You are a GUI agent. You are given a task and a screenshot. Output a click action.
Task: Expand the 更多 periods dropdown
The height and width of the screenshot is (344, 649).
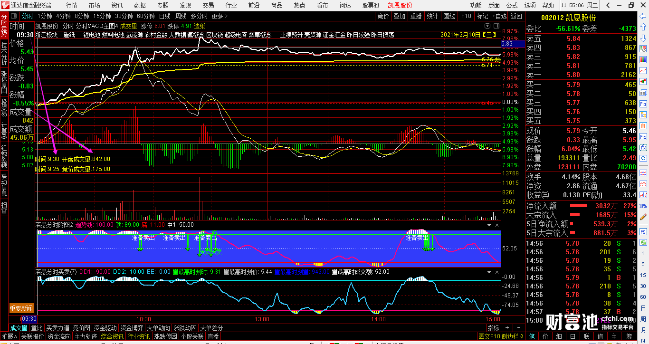[220, 16]
